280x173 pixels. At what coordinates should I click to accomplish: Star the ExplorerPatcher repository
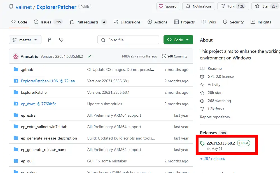click(266, 6)
